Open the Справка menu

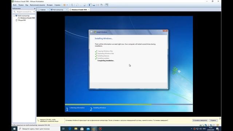tap(58, 5)
